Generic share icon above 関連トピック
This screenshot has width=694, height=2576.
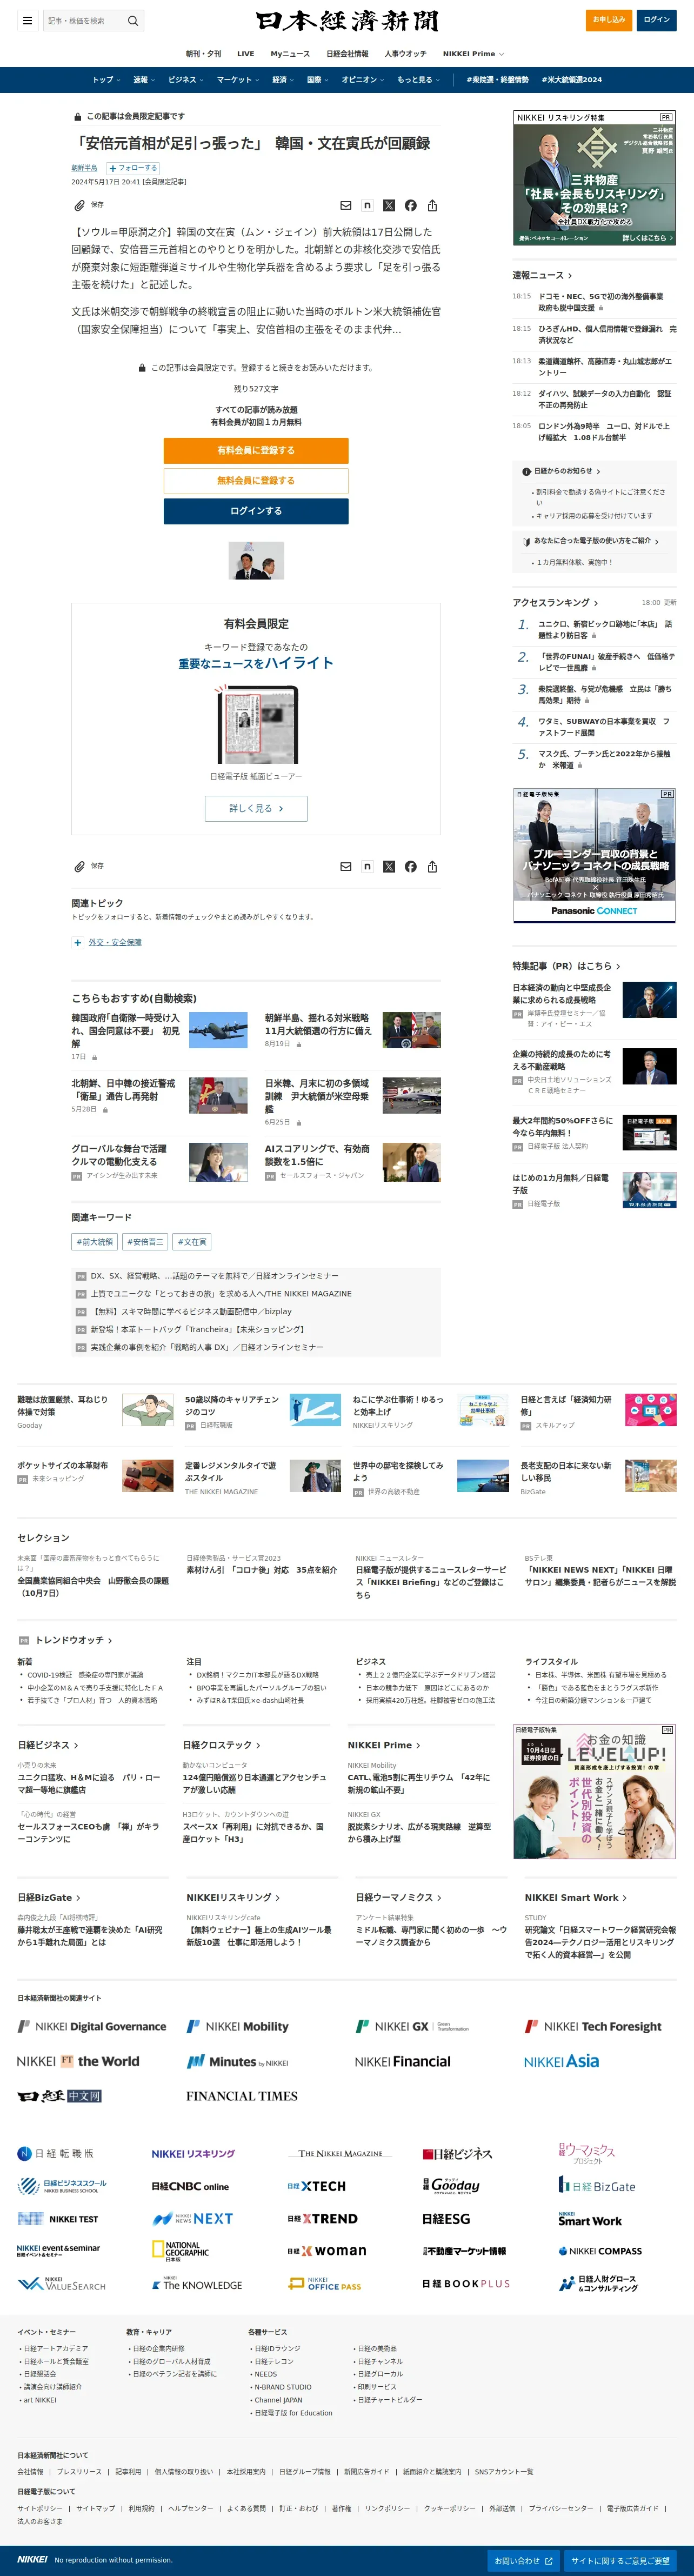coord(432,867)
